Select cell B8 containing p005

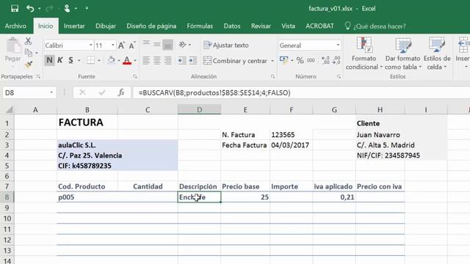[x=87, y=197]
